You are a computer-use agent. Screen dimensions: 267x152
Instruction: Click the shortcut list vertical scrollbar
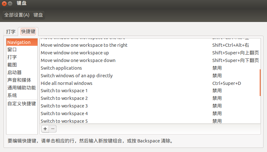260,83
